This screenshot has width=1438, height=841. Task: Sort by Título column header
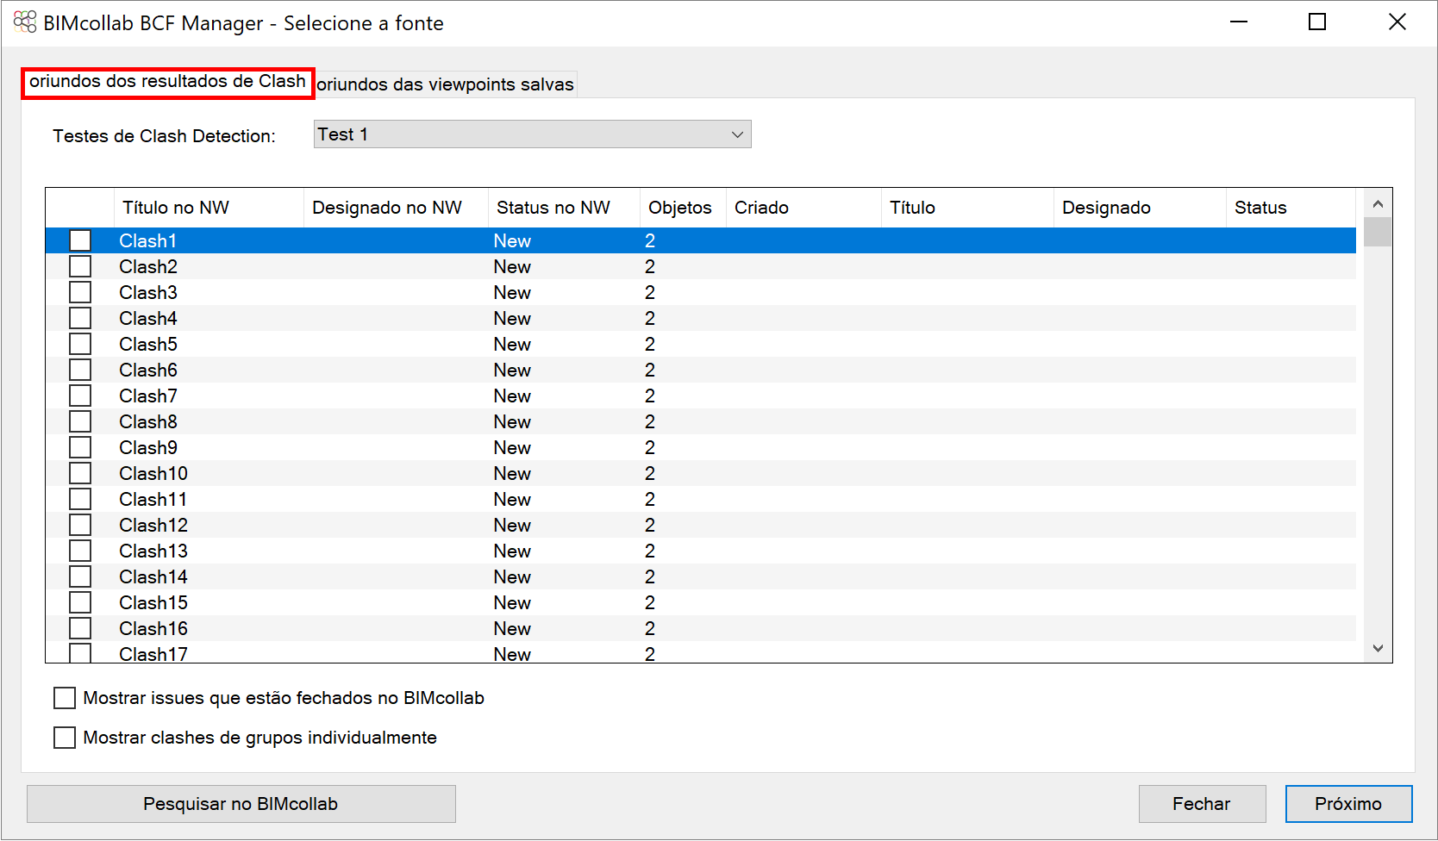tap(967, 208)
